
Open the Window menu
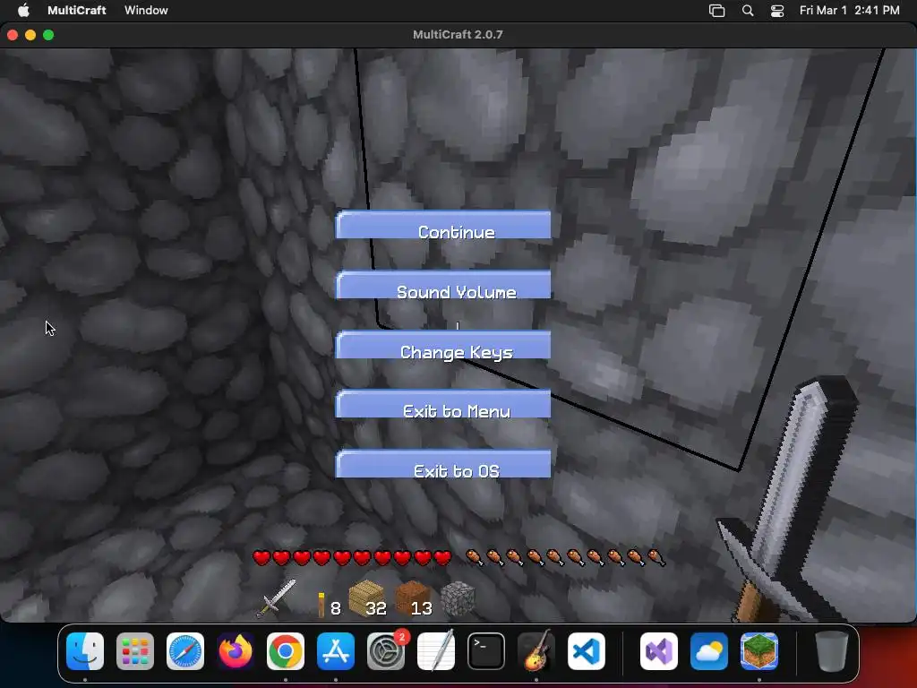(146, 10)
